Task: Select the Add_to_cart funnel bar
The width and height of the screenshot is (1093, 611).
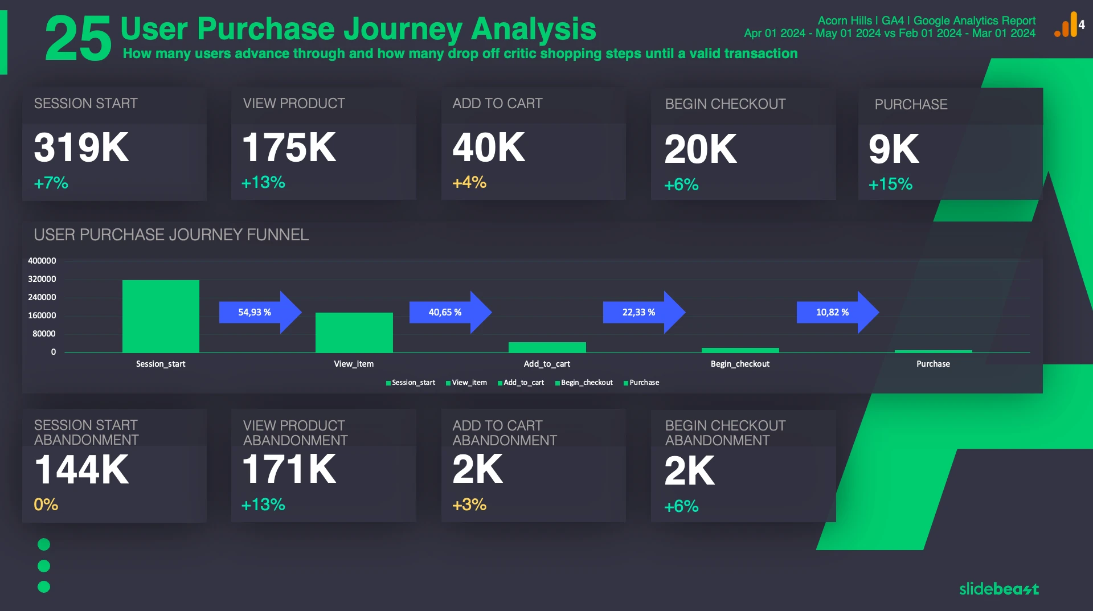Action: coord(547,347)
